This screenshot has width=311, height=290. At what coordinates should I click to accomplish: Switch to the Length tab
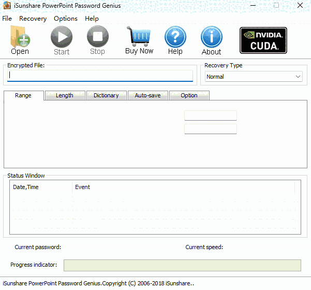pyautogui.click(x=65, y=95)
